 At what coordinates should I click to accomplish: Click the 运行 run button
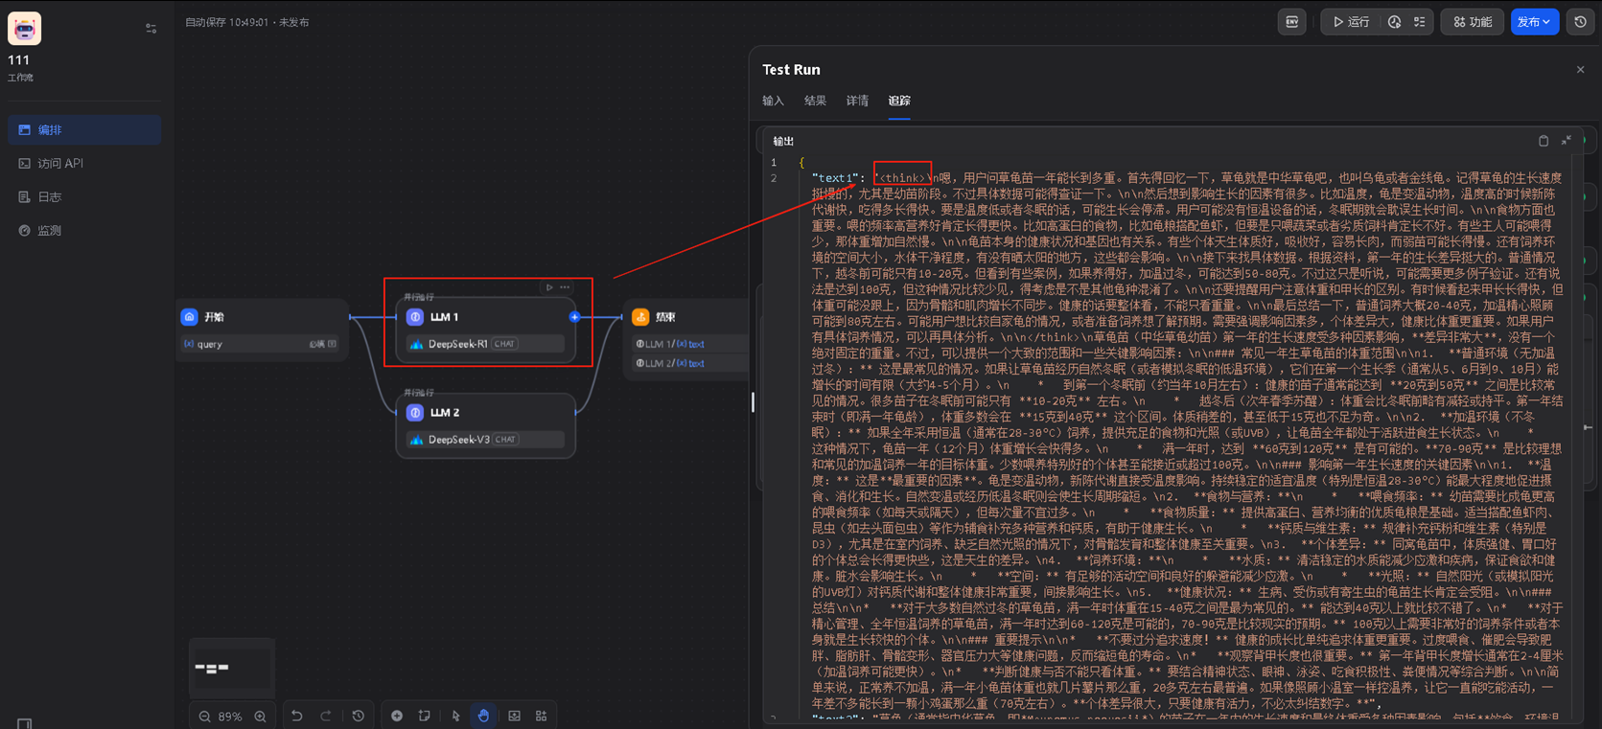[1351, 22]
